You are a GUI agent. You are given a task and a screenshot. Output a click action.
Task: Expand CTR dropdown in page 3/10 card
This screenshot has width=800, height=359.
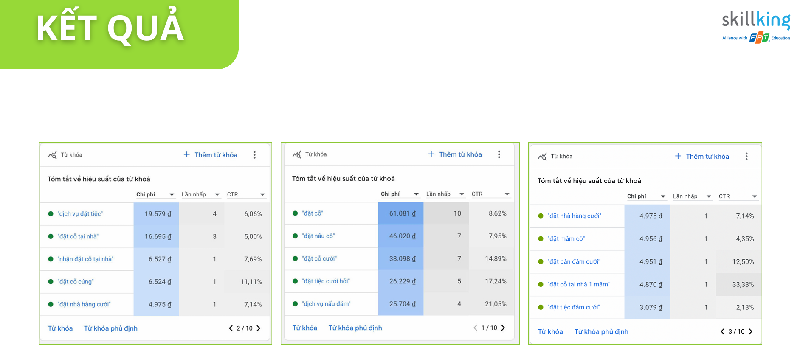coord(754,196)
